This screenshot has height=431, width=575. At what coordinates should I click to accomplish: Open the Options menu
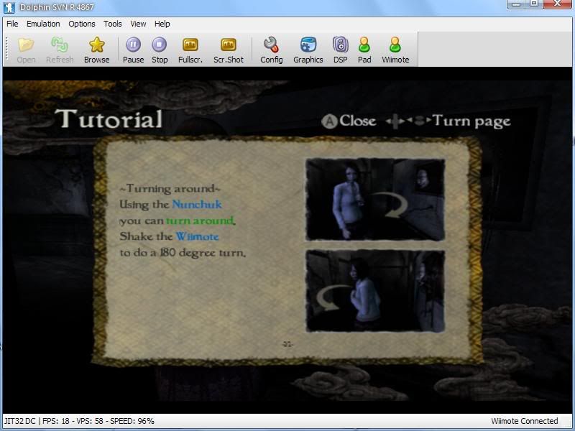(x=82, y=24)
